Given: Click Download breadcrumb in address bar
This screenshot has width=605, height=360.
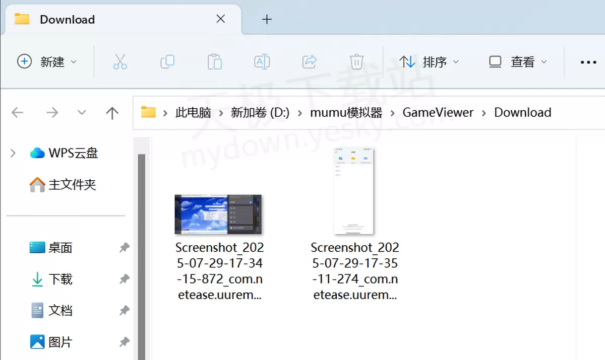Looking at the screenshot, I should (523, 112).
